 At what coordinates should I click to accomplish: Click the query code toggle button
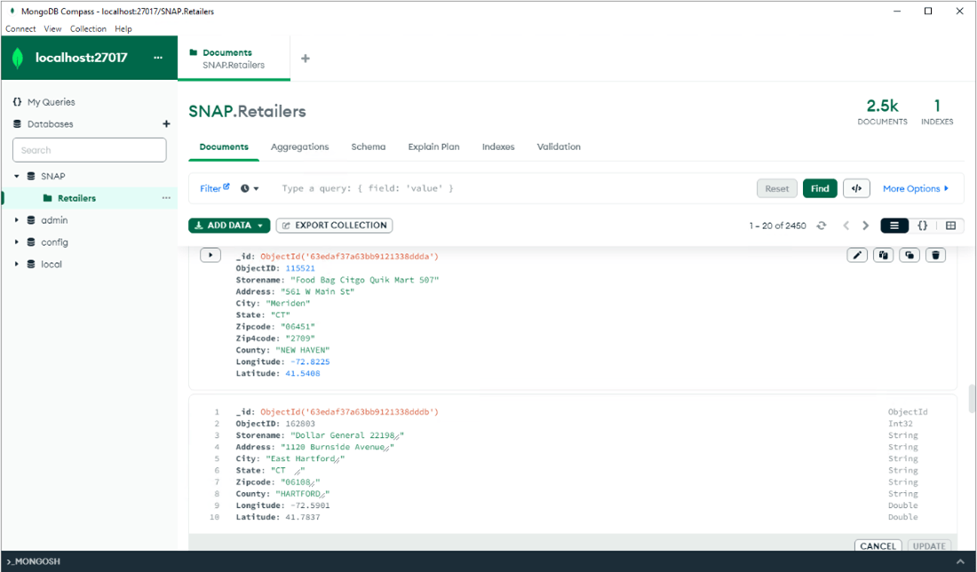856,188
